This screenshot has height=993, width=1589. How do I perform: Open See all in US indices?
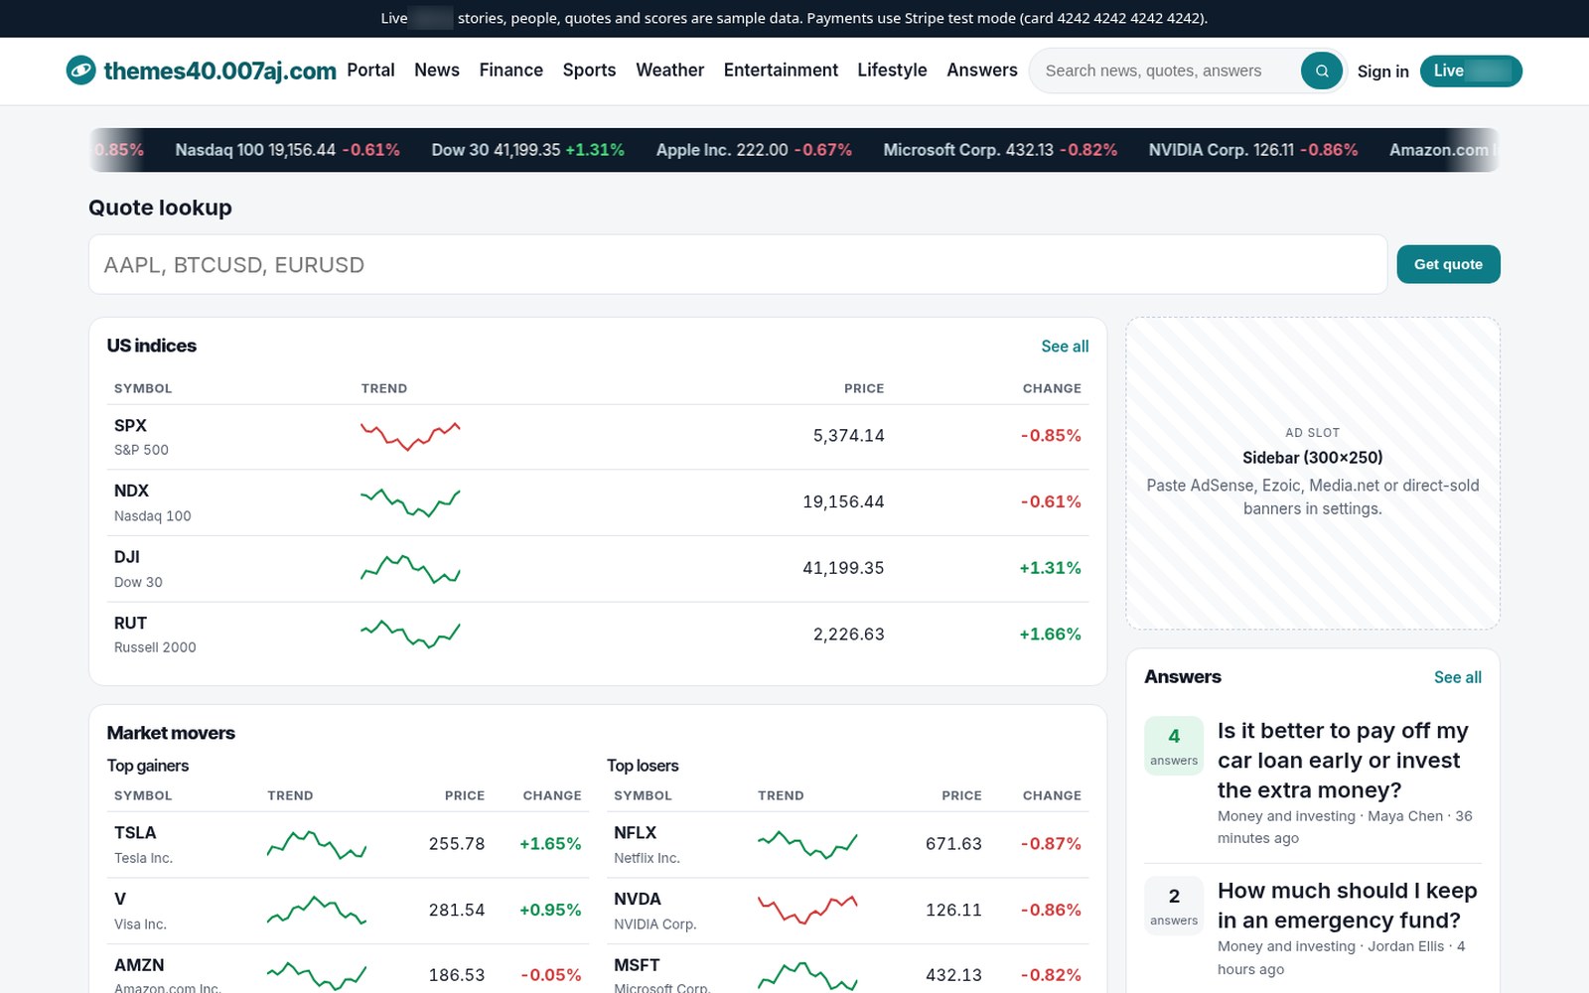point(1065,347)
